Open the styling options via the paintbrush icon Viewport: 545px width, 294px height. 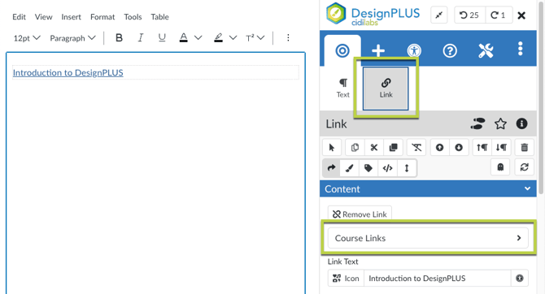point(349,168)
